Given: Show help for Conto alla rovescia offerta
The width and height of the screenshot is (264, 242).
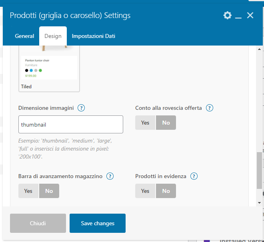Looking at the screenshot, I should click(x=209, y=108).
